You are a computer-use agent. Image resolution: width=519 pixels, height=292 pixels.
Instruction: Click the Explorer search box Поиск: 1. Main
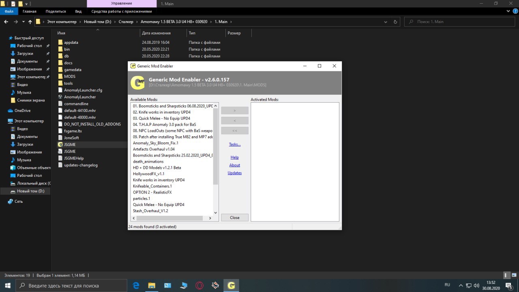point(459,21)
